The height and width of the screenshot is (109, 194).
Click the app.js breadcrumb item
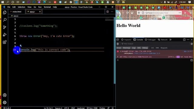coord(15,16)
